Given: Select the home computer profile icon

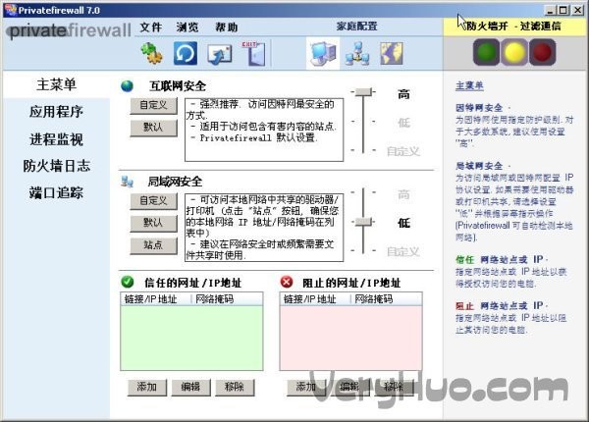Looking at the screenshot, I should tap(323, 53).
